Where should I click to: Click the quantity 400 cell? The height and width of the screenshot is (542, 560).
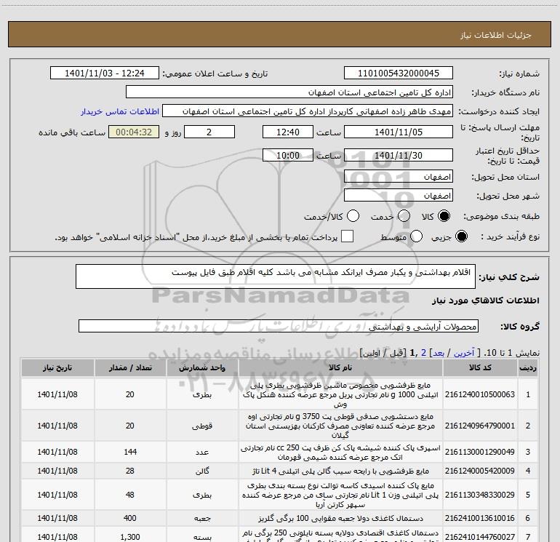[130, 518]
